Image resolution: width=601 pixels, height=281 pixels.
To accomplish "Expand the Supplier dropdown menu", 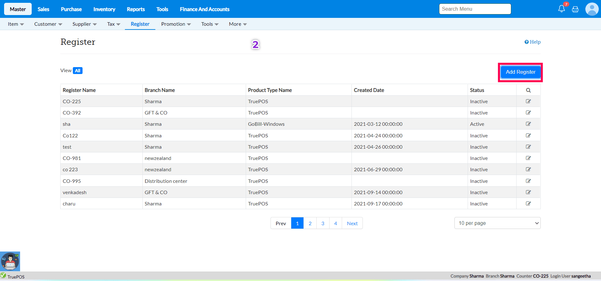I will (84, 24).
